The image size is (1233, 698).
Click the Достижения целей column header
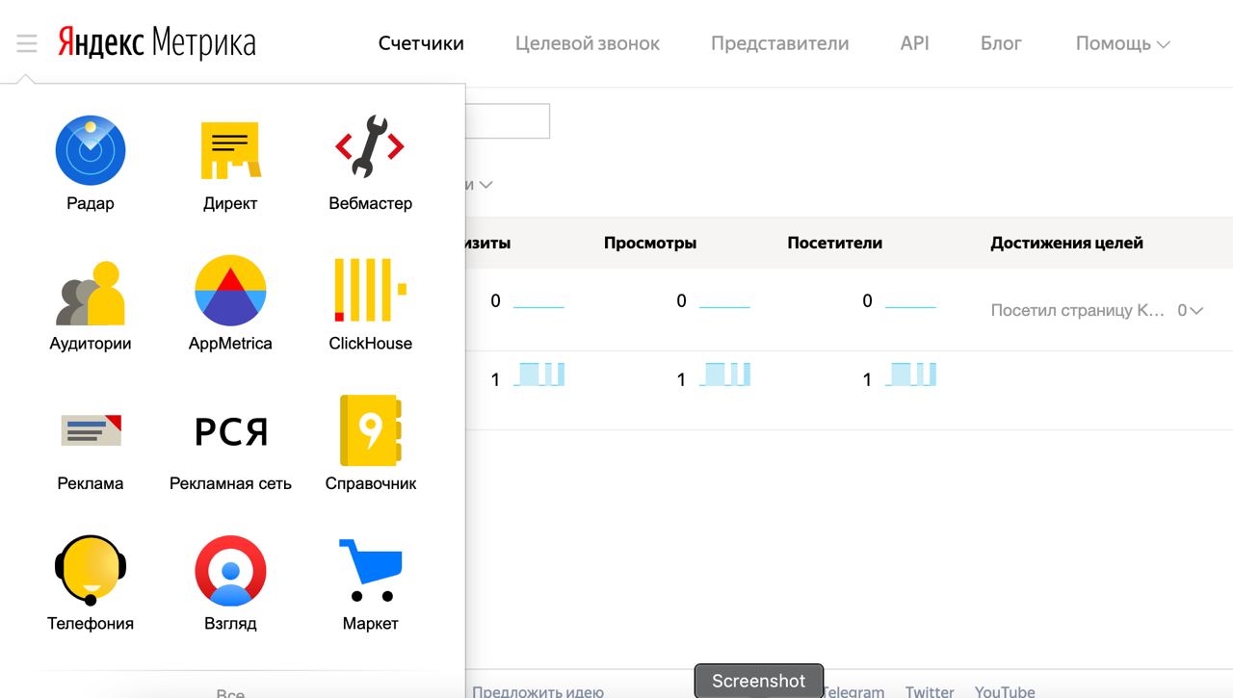point(1066,243)
